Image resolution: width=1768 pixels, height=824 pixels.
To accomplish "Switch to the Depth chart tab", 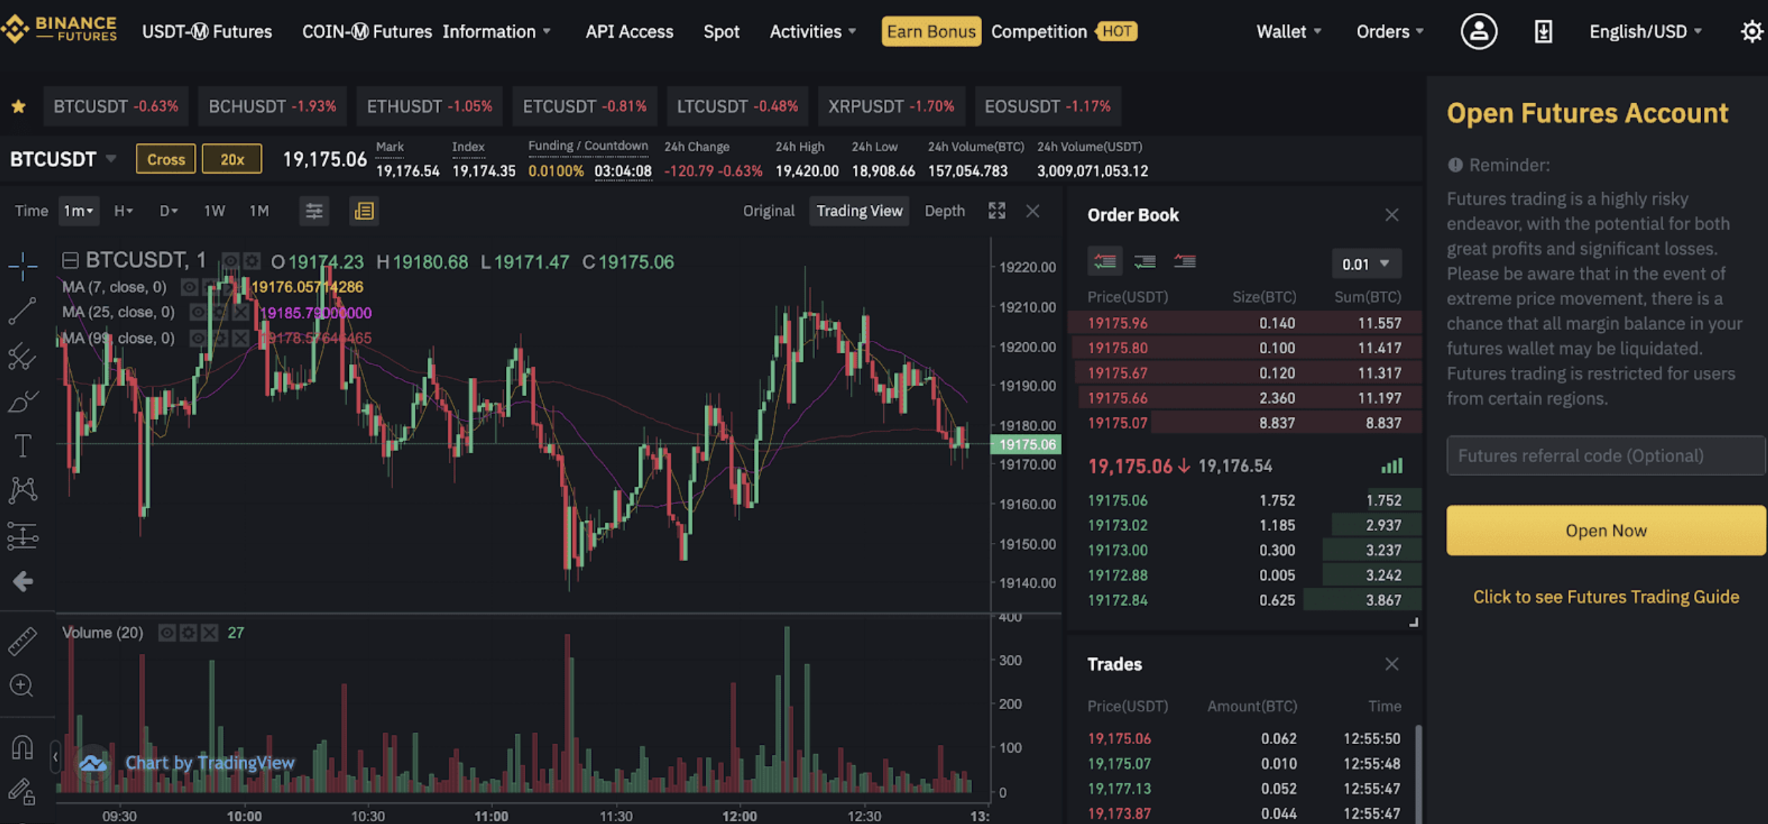I will (944, 211).
